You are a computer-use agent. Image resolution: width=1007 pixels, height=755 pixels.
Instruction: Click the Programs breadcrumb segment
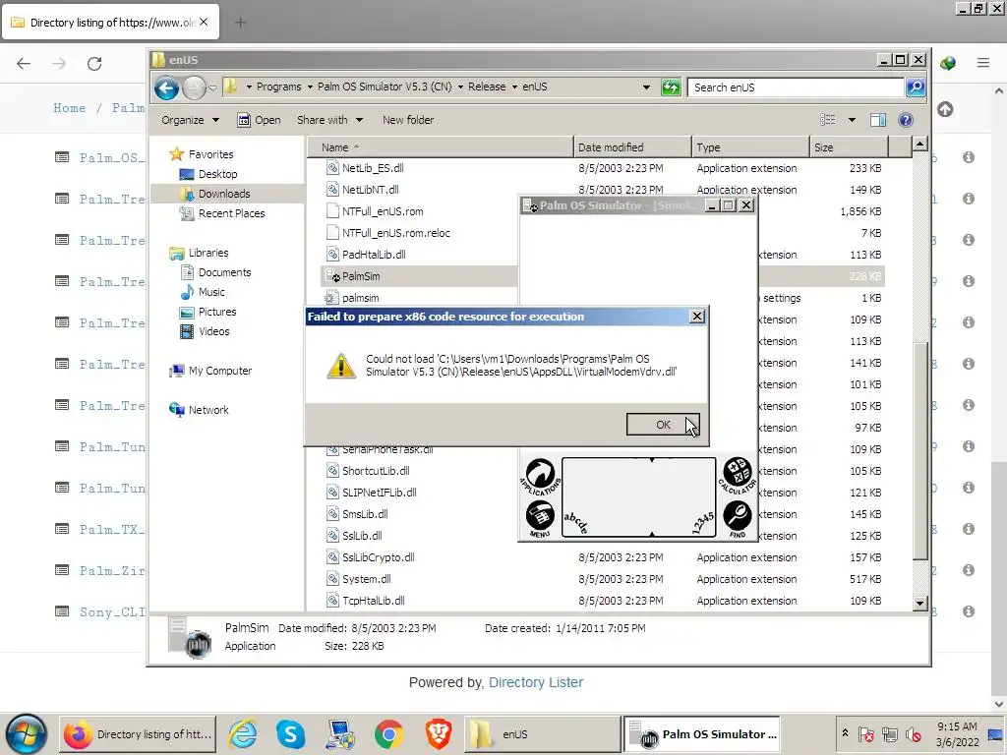(x=278, y=87)
